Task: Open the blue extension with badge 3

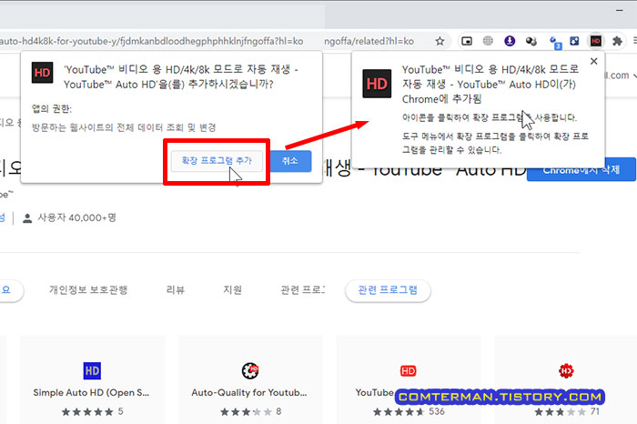Action: click(554, 42)
